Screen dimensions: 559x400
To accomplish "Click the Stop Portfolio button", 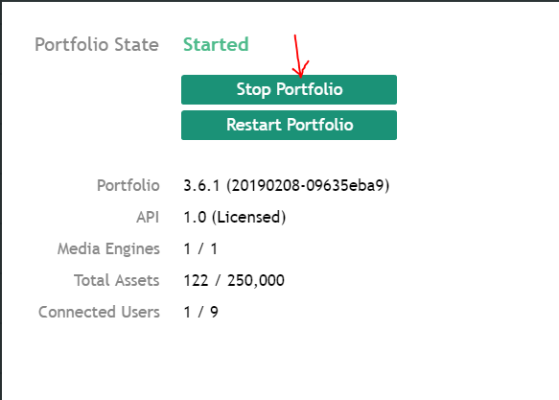I will pyautogui.click(x=289, y=89).
